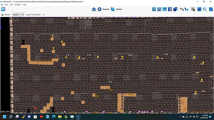The height and width of the screenshot is (120, 214).
Task: Open the layers editor
Action: (175, 9)
